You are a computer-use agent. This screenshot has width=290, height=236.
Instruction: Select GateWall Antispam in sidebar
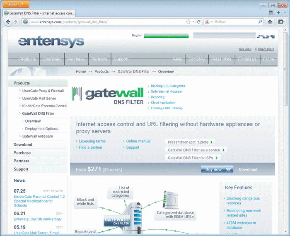pos(38,136)
